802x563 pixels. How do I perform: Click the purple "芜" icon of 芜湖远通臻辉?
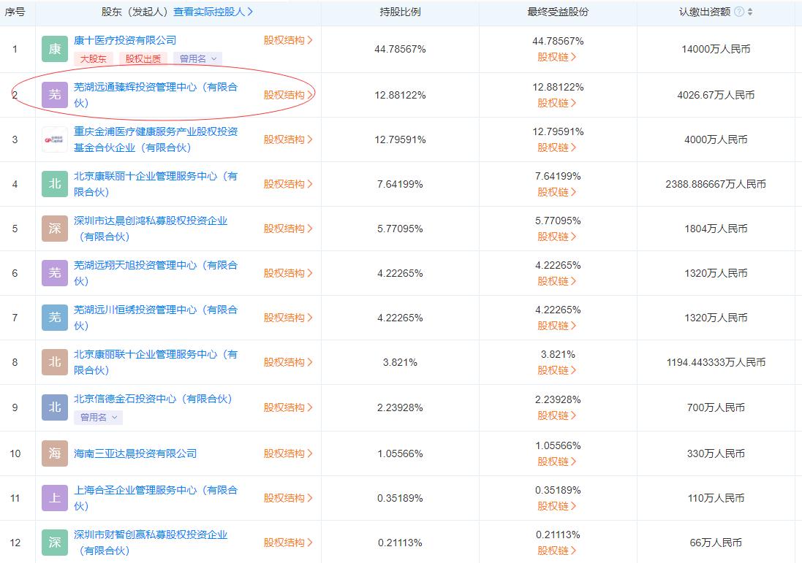coord(54,95)
